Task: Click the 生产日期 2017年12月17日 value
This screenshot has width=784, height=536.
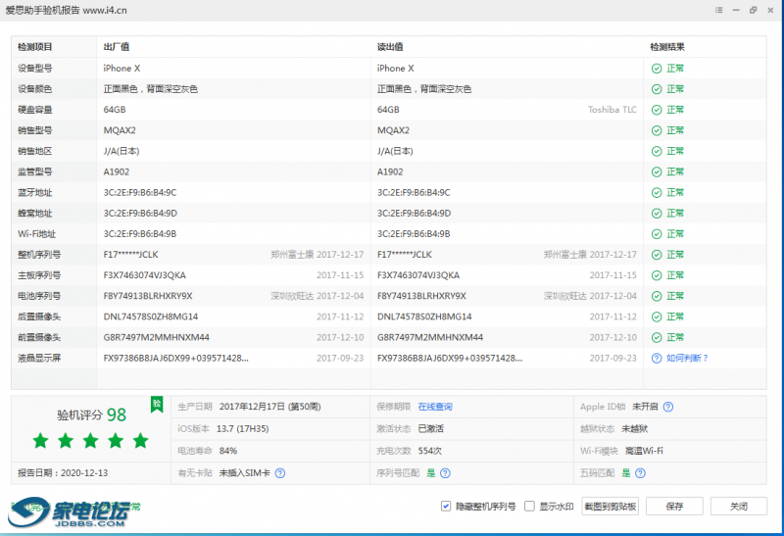Action: pyautogui.click(x=270, y=407)
